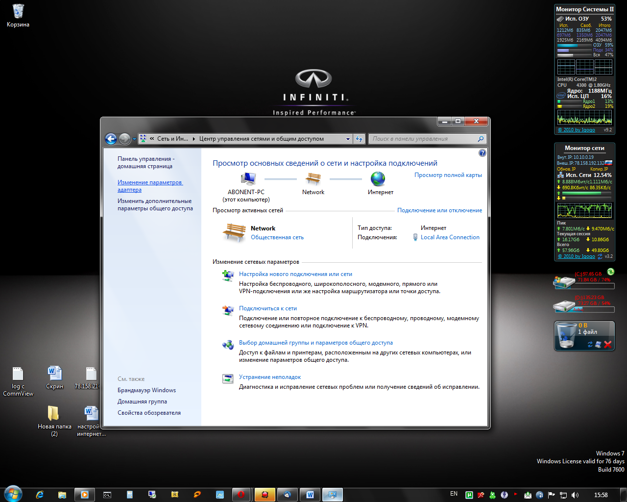The width and height of the screenshot is (627, 502).
Task: Click the connect-to-network icon
Action: [x=228, y=310]
